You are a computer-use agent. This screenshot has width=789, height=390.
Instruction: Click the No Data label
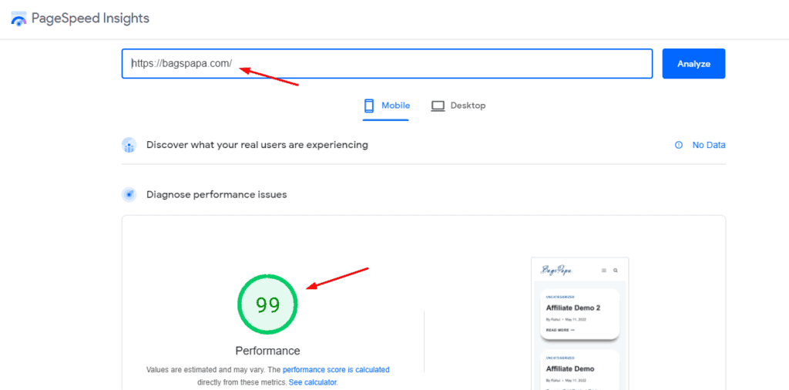click(x=708, y=145)
